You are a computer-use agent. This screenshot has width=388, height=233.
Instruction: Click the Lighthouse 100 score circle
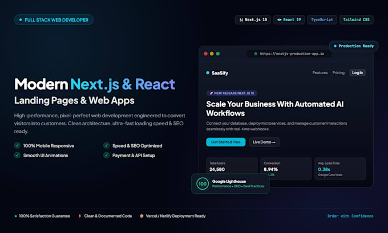203,183
